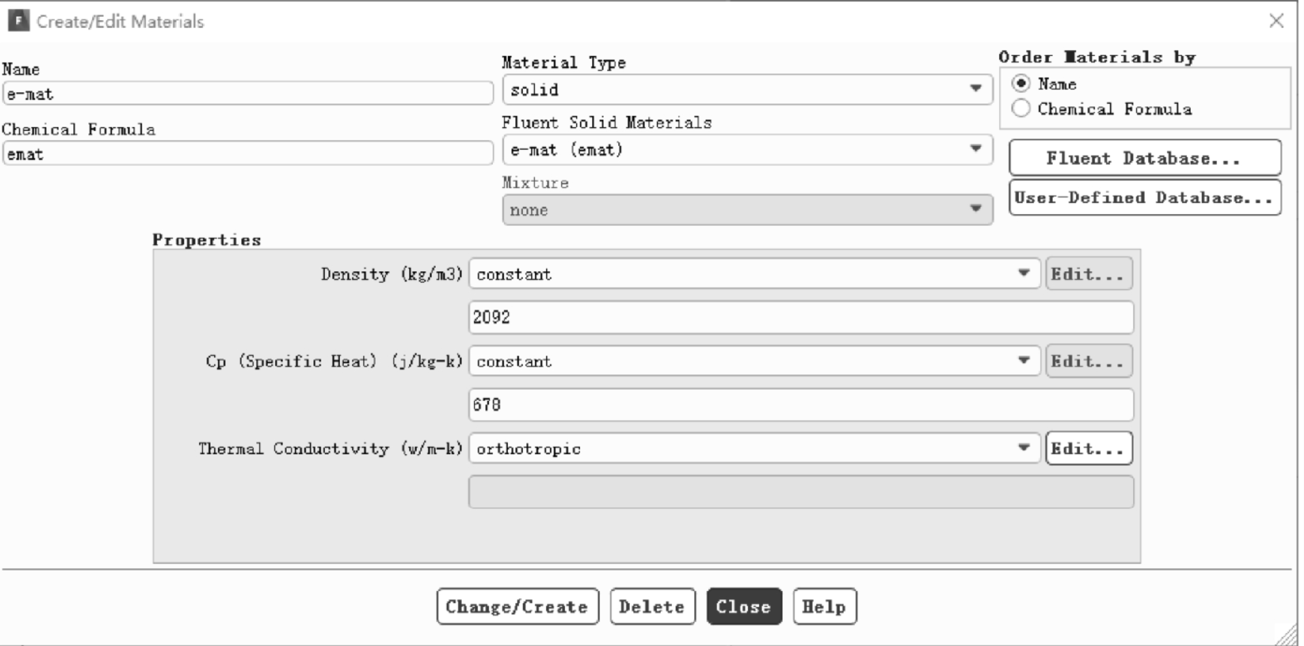Click the Close button at bottom

(x=744, y=606)
